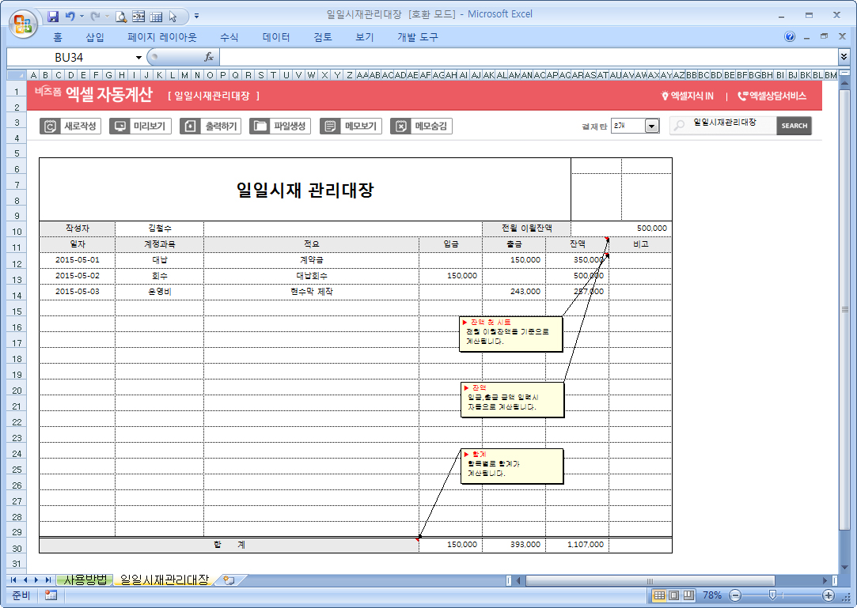Image resolution: width=857 pixels, height=608 pixels.
Task: Click the 파일생성 folder icon
Action: [260, 127]
